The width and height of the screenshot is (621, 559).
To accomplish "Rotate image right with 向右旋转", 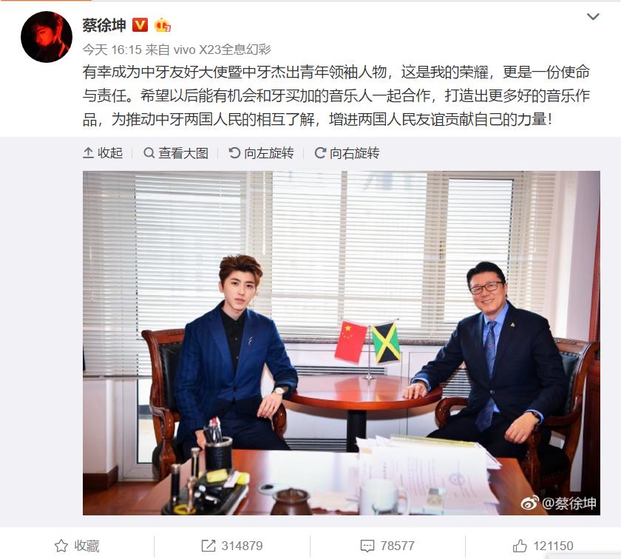I will tap(347, 153).
